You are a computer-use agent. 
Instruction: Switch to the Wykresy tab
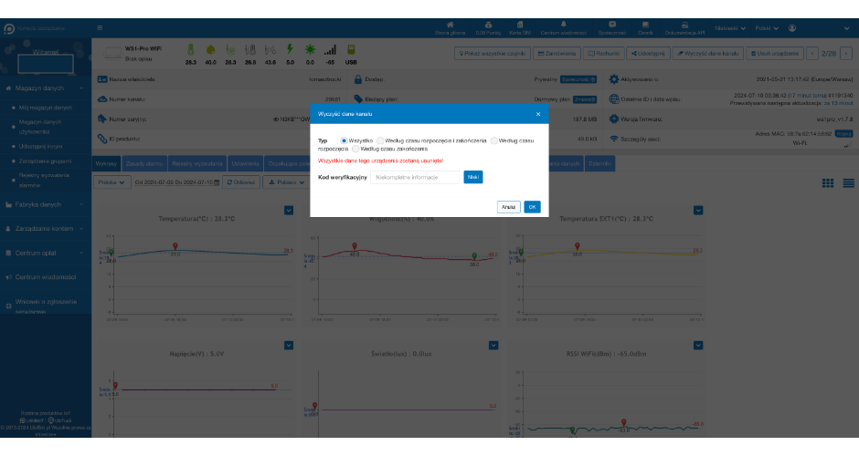(x=106, y=163)
